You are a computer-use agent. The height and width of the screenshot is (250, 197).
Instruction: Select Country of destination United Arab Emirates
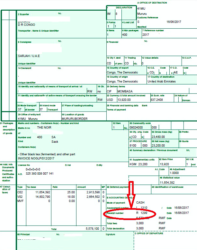pyautogui.click(x=161, y=82)
